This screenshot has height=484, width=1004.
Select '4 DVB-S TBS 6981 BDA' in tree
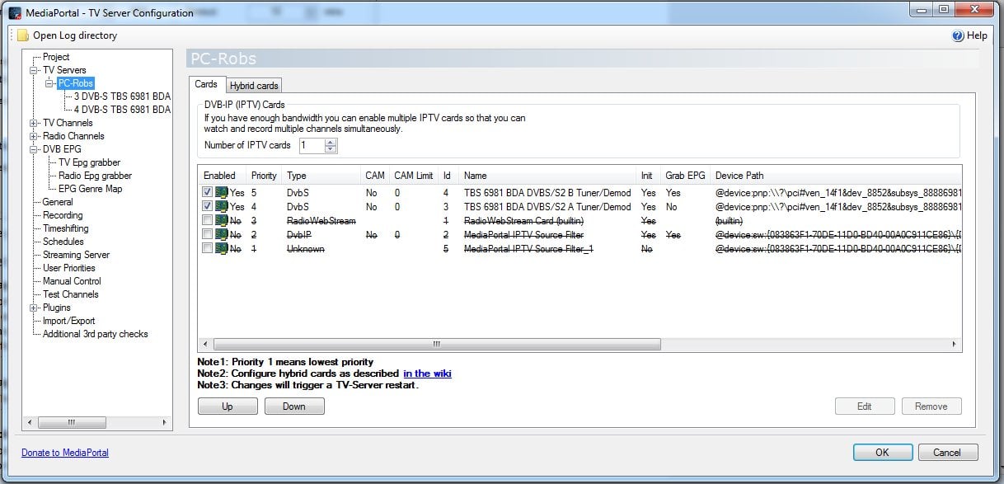point(122,110)
